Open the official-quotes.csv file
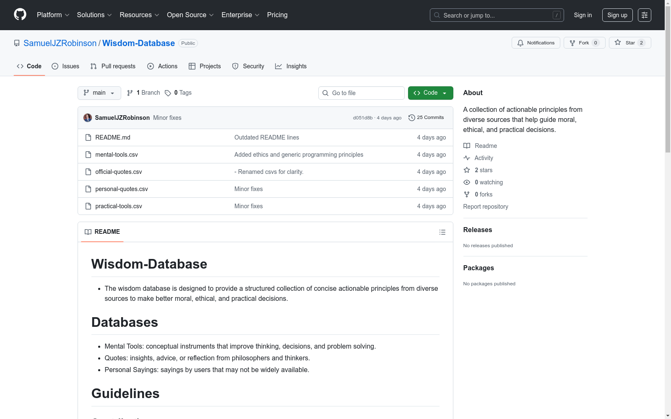 tap(119, 172)
